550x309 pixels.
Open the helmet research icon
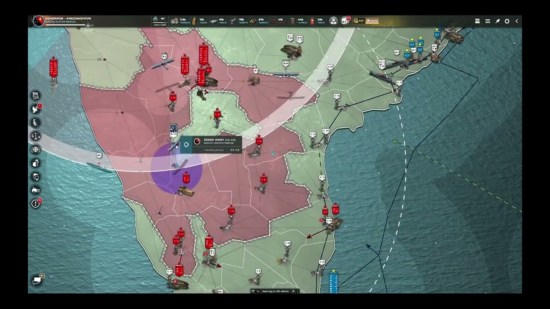click(36, 190)
